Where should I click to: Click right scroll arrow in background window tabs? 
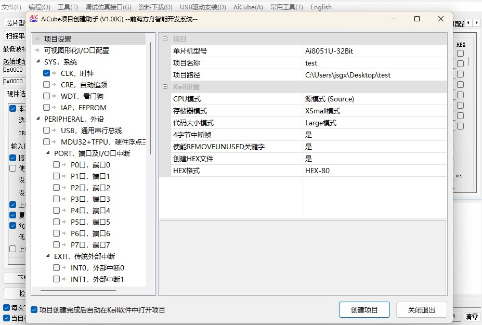pos(476,23)
